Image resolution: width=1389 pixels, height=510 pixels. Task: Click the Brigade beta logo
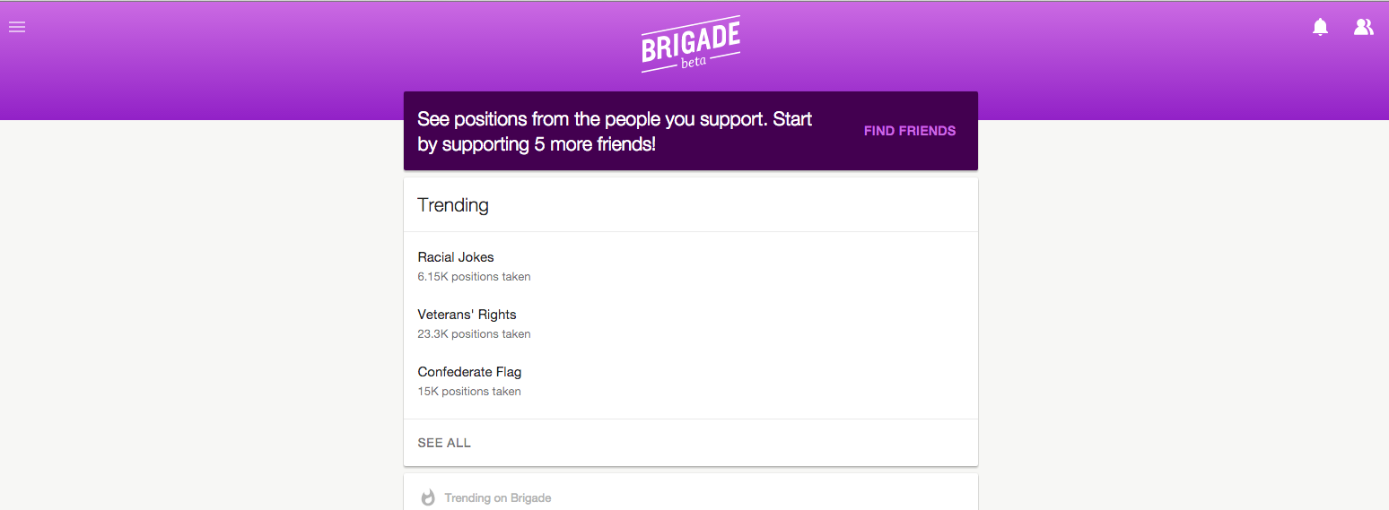pyautogui.click(x=690, y=44)
